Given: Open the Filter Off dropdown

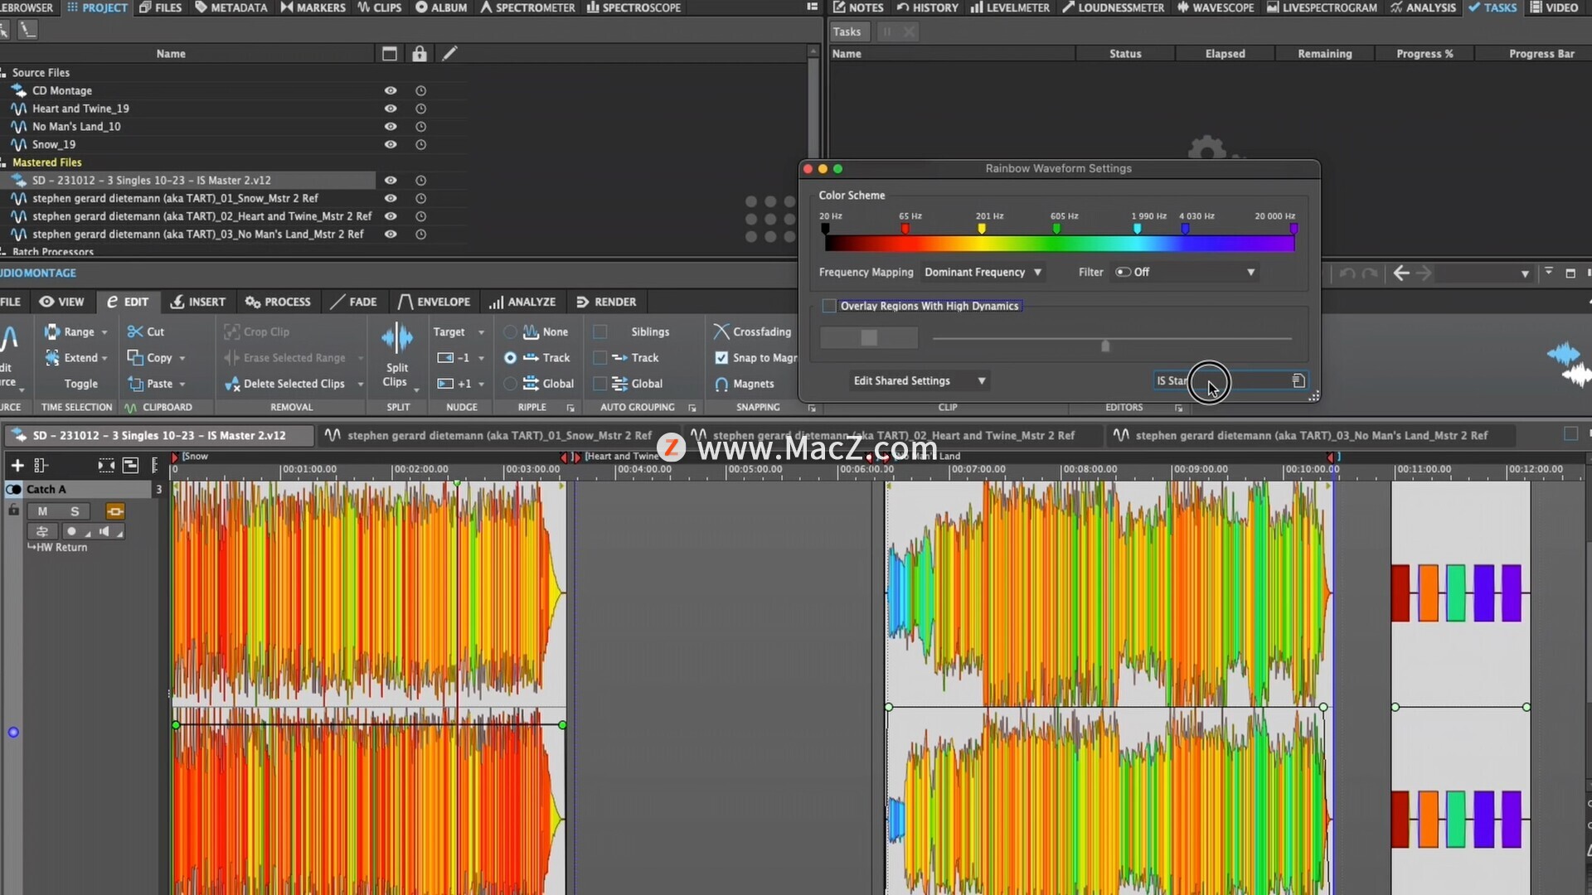Looking at the screenshot, I should (1185, 272).
